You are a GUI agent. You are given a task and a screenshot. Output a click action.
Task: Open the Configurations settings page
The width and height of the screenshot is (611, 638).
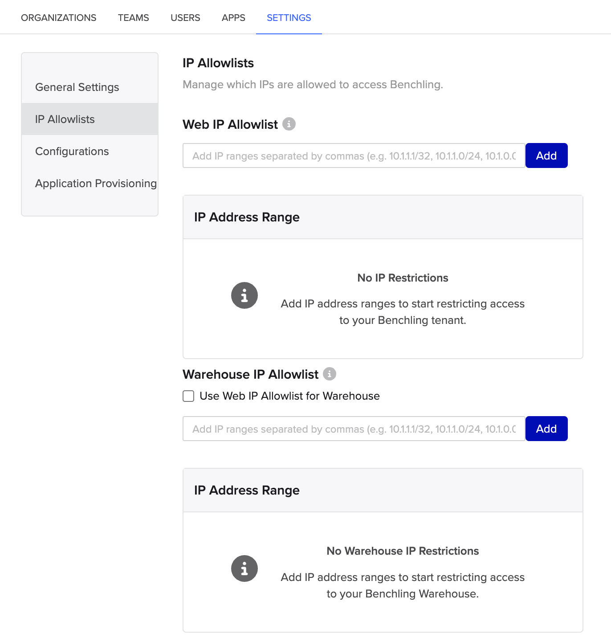[x=72, y=151]
